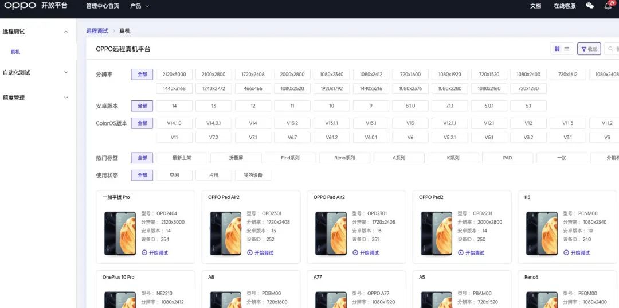Filter by Android version 14

pos(174,106)
